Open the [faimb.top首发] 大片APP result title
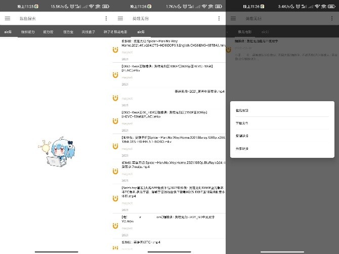 tap(173, 192)
